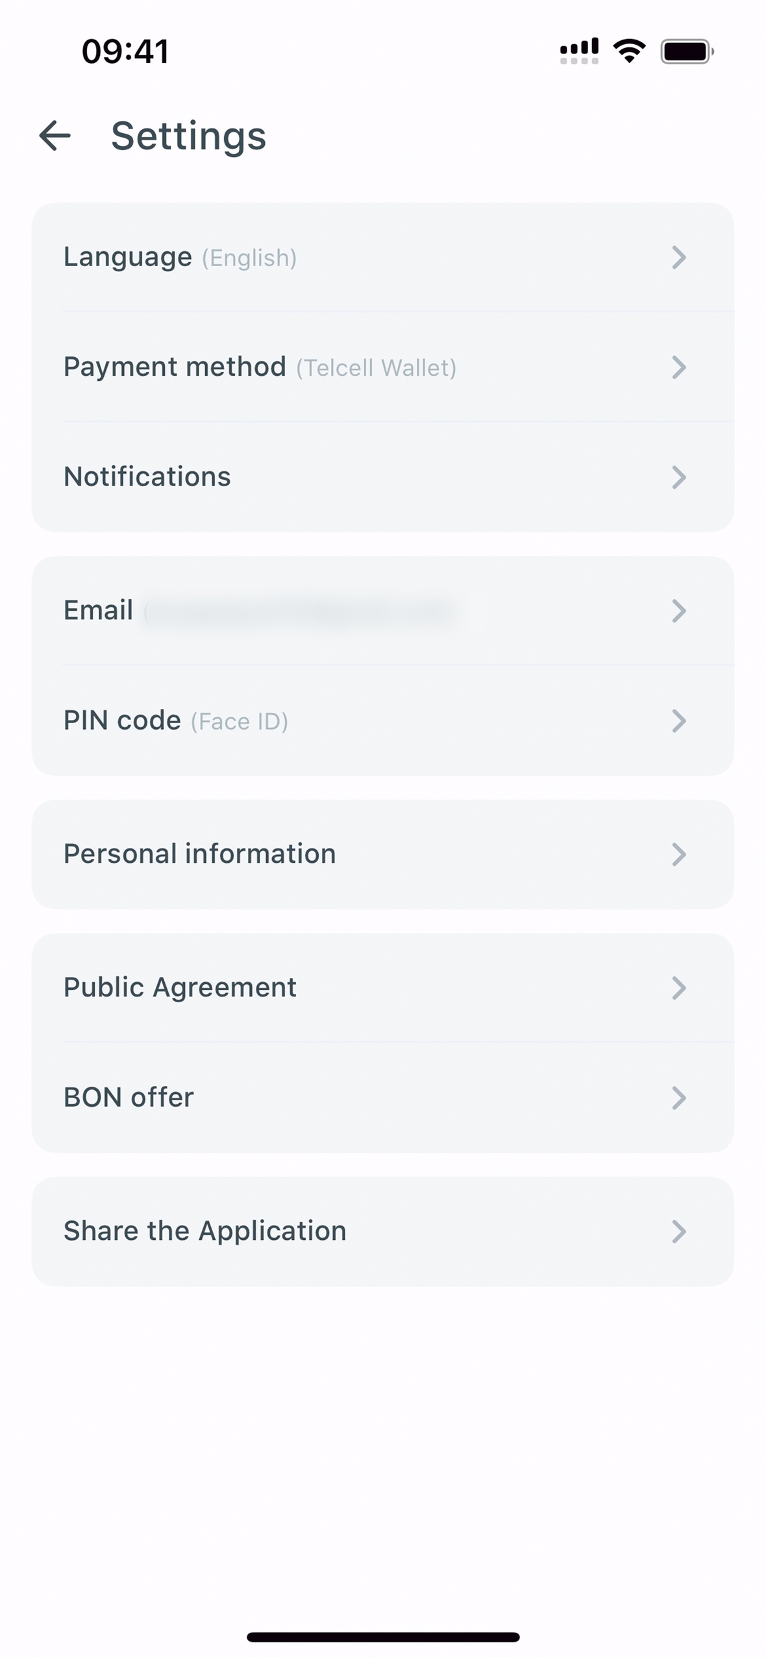Expand the Language row chevron
Screen dimensions: 766x1658
click(x=678, y=258)
